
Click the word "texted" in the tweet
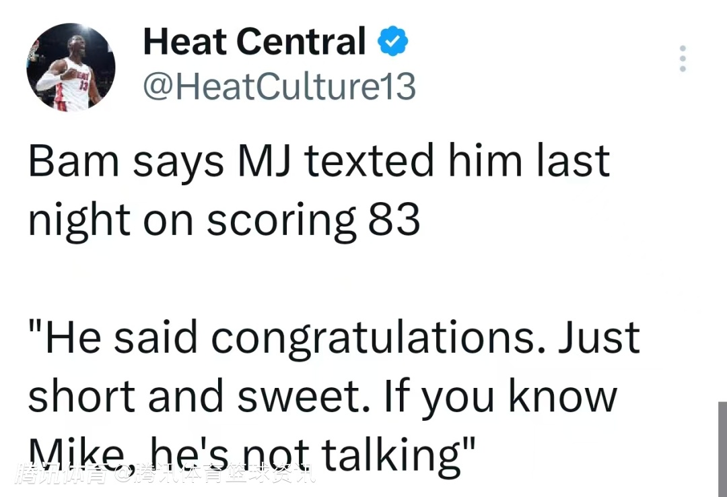(x=369, y=162)
